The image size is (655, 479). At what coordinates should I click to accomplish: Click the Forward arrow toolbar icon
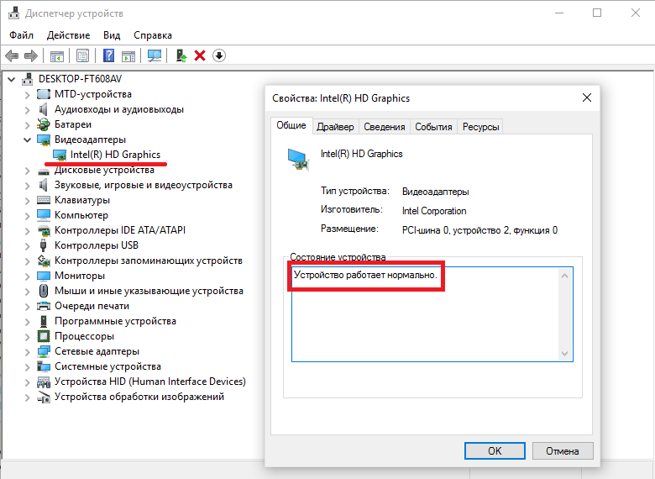click(31, 55)
